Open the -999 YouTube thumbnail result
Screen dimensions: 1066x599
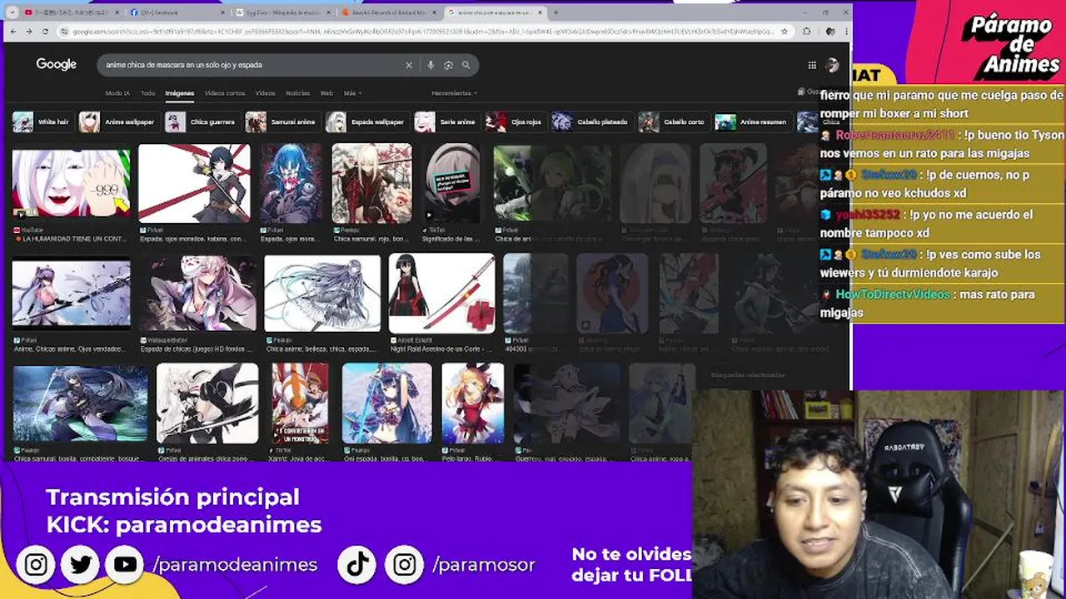click(71, 184)
